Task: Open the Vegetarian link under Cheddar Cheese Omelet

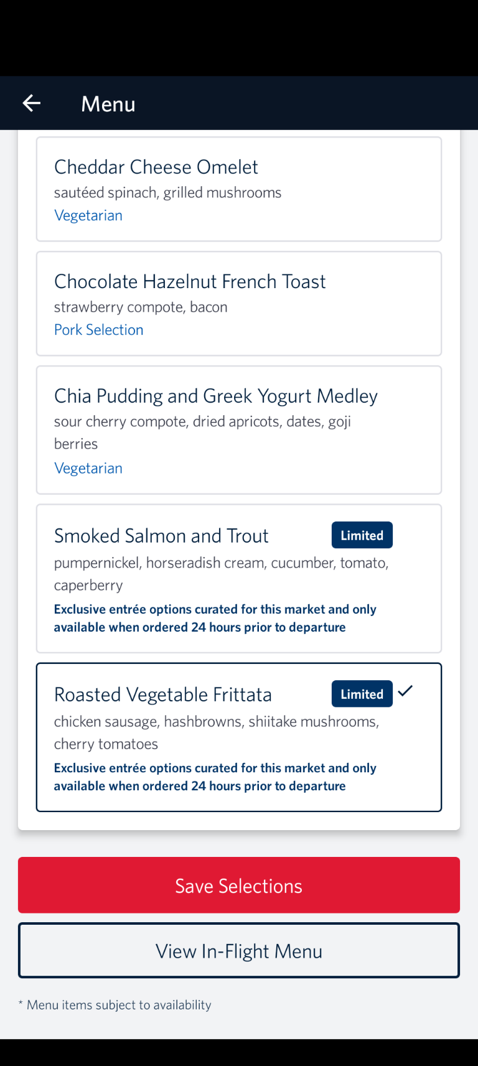Action: coord(88,215)
